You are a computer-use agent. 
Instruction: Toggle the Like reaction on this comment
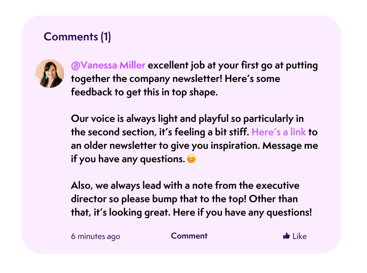pos(295,236)
